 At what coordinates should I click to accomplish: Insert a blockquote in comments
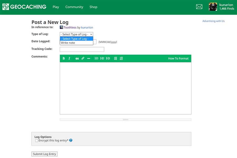pos(77,58)
